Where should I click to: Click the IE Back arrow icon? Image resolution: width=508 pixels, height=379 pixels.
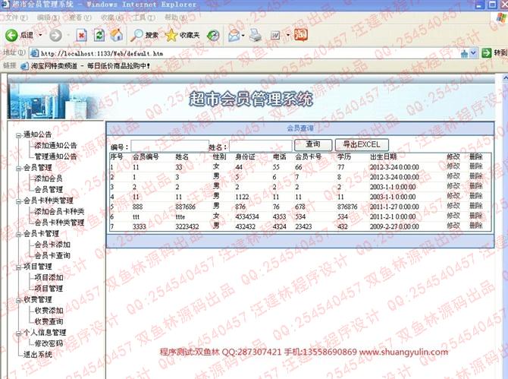(11, 35)
